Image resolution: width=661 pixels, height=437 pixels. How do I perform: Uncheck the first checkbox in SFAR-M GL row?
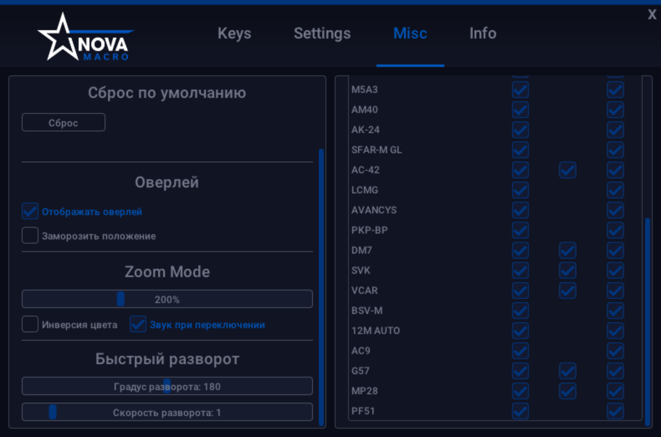click(520, 150)
